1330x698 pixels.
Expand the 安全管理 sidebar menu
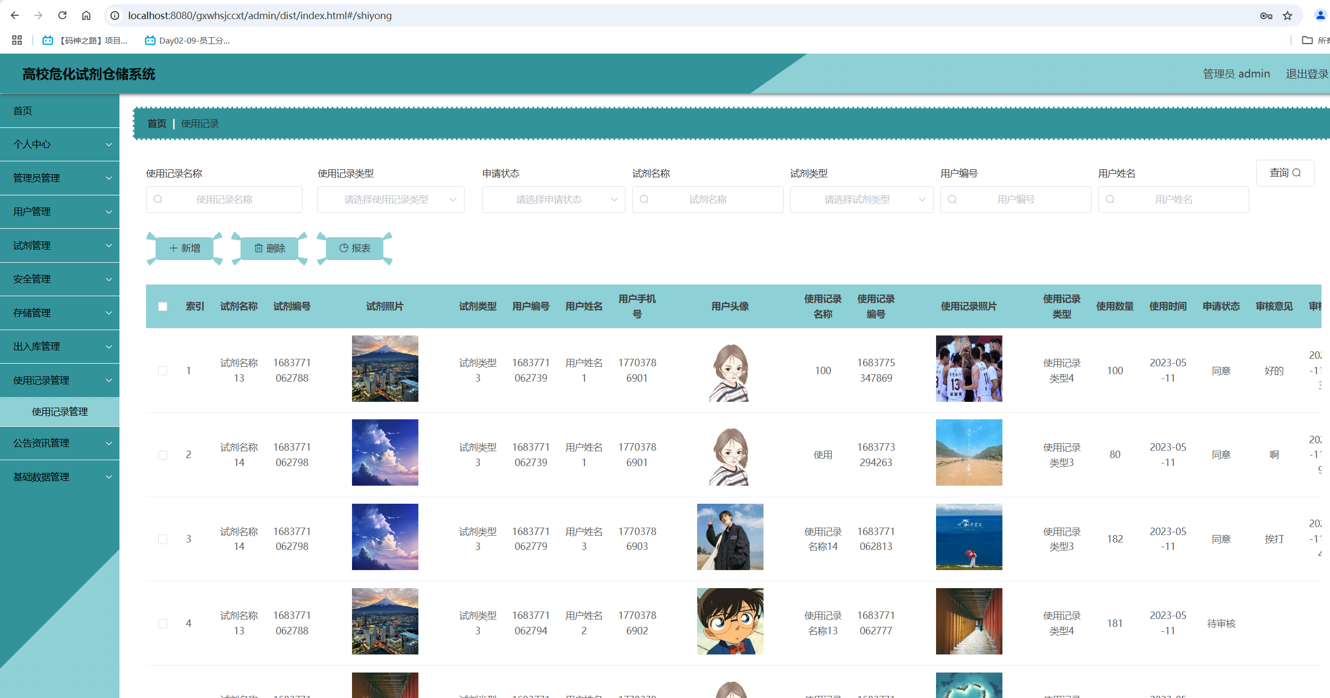pyautogui.click(x=59, y=279)
